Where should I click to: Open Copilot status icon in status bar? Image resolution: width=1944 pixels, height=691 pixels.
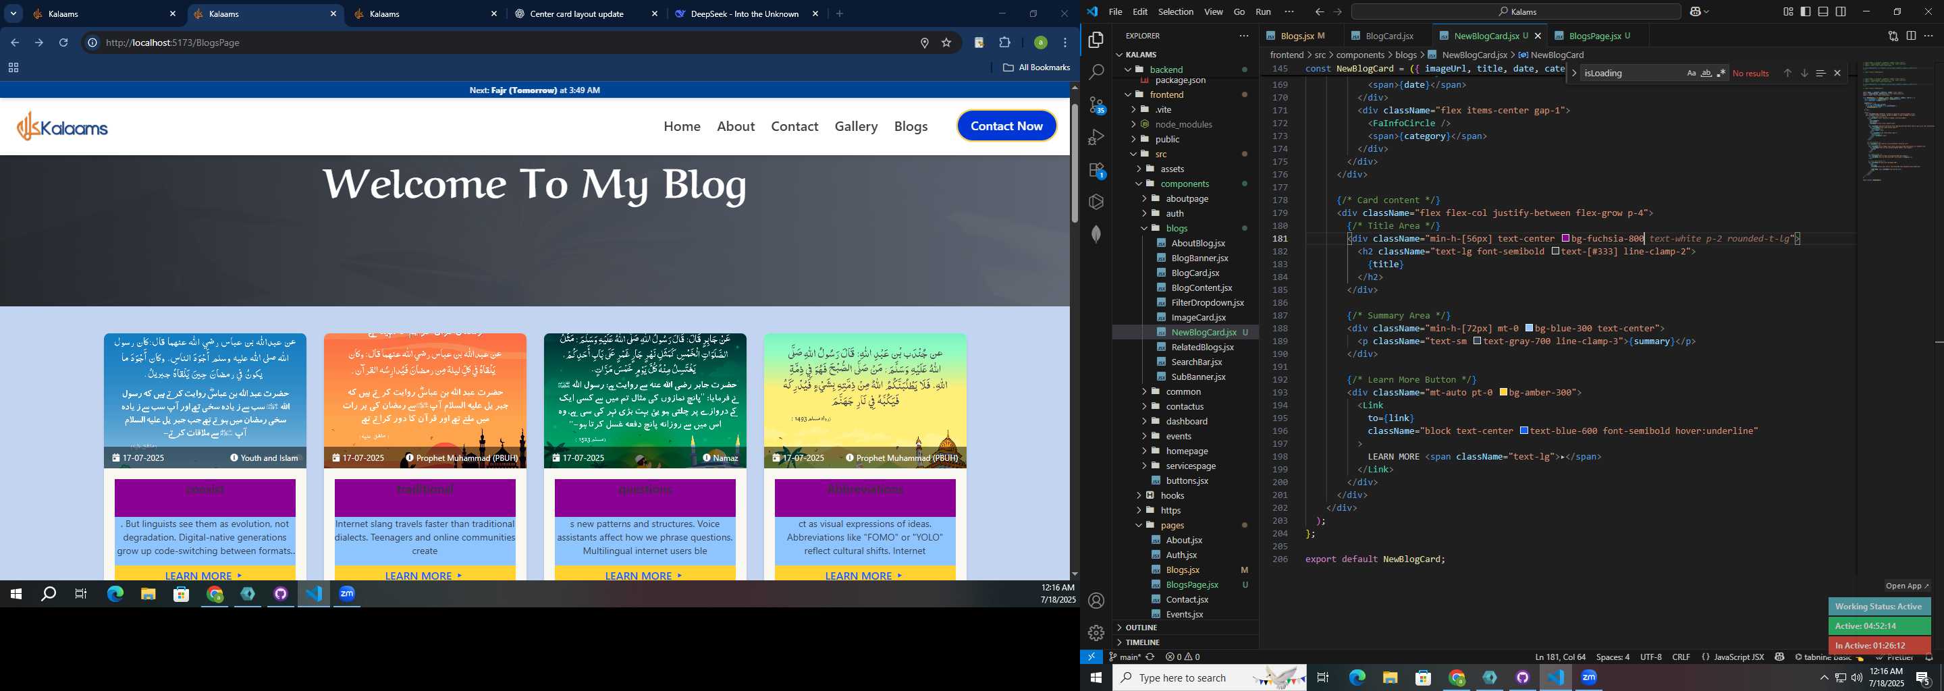(x=1779, y=657)
